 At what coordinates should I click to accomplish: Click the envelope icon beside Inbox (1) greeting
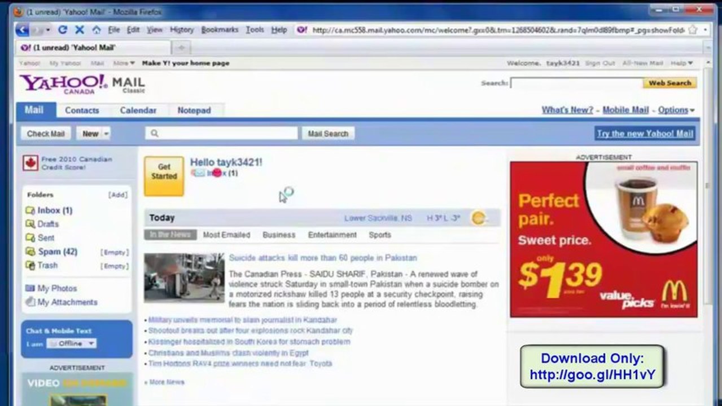pos(198,173)
